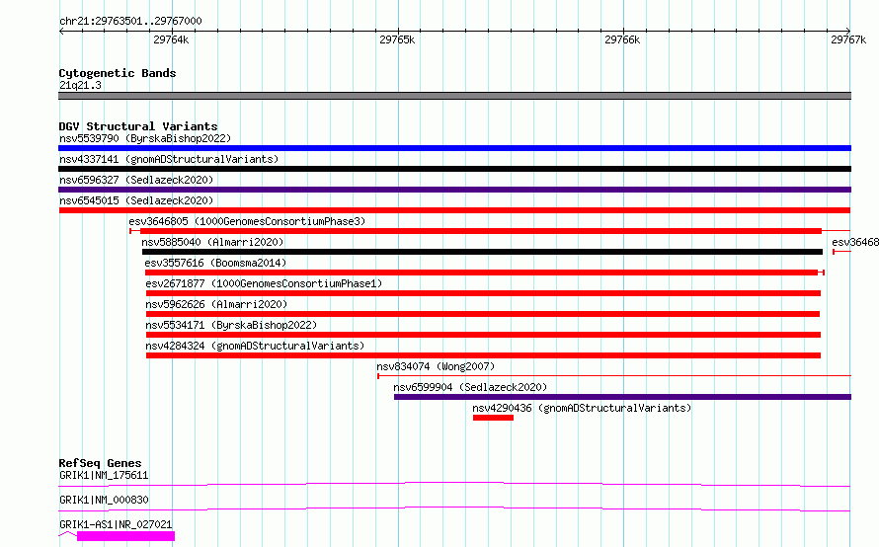Click the nsv6599904 purple variant bar
The width and height of the screenshot is (879, 547).
(x=623, y=397)
